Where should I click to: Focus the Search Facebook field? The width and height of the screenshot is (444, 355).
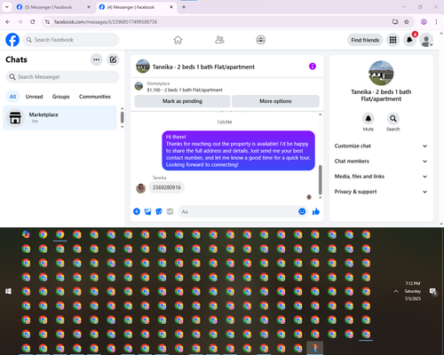tap(71, 40)
